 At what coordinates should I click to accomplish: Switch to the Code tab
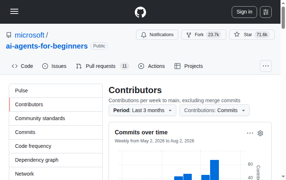[22, 66]
